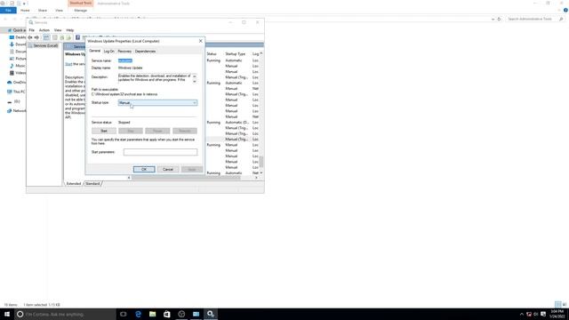Click the Status column header in Services
569x320 pixels.
pos(212,53)
